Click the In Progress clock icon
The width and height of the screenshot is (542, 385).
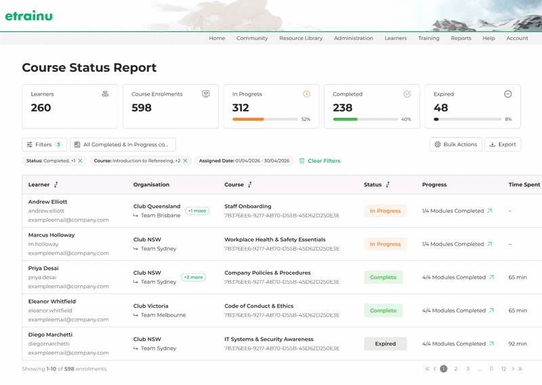(x=307, y=94)
